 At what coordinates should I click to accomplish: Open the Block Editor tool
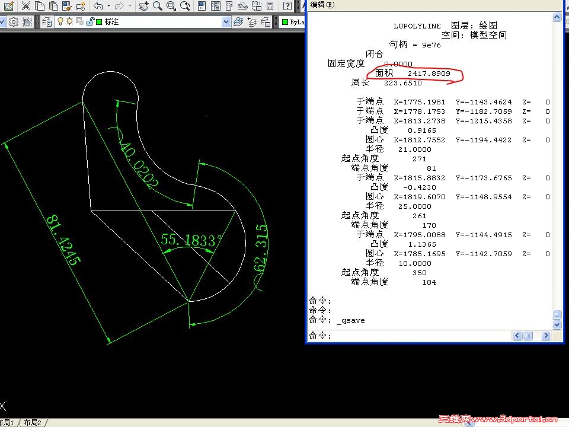pyautogui.click(x=81, y=5)
